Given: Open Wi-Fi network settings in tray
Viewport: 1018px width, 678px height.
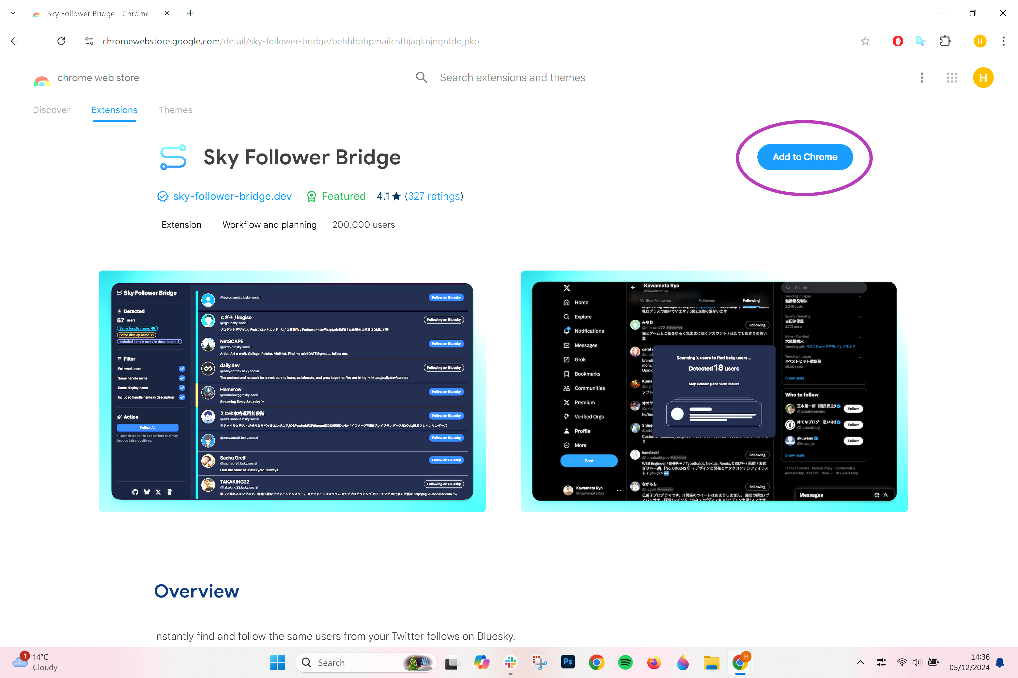Looking at the screenshot, I should [x=902, y=662].
